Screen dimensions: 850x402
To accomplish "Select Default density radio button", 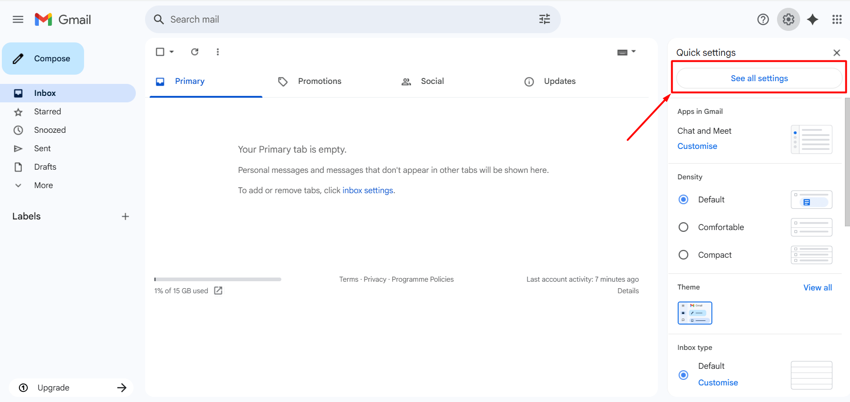I will point(683,200).
